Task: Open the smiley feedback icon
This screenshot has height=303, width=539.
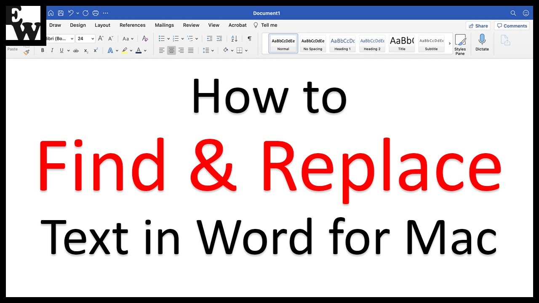Action: click(x=526, y=13)
